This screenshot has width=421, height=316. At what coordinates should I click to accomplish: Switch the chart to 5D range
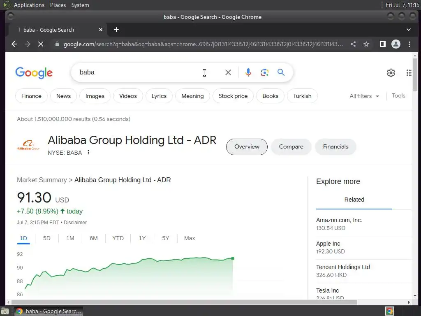[47, 238]
